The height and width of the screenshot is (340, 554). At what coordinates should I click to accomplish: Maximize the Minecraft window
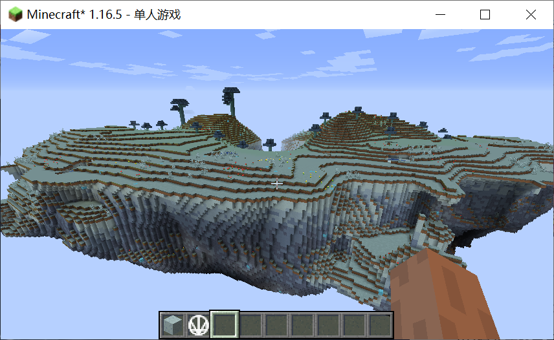click(485, 14)
